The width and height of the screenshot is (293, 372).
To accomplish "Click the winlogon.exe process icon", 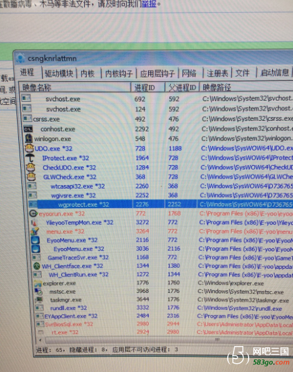I will 28,139.
